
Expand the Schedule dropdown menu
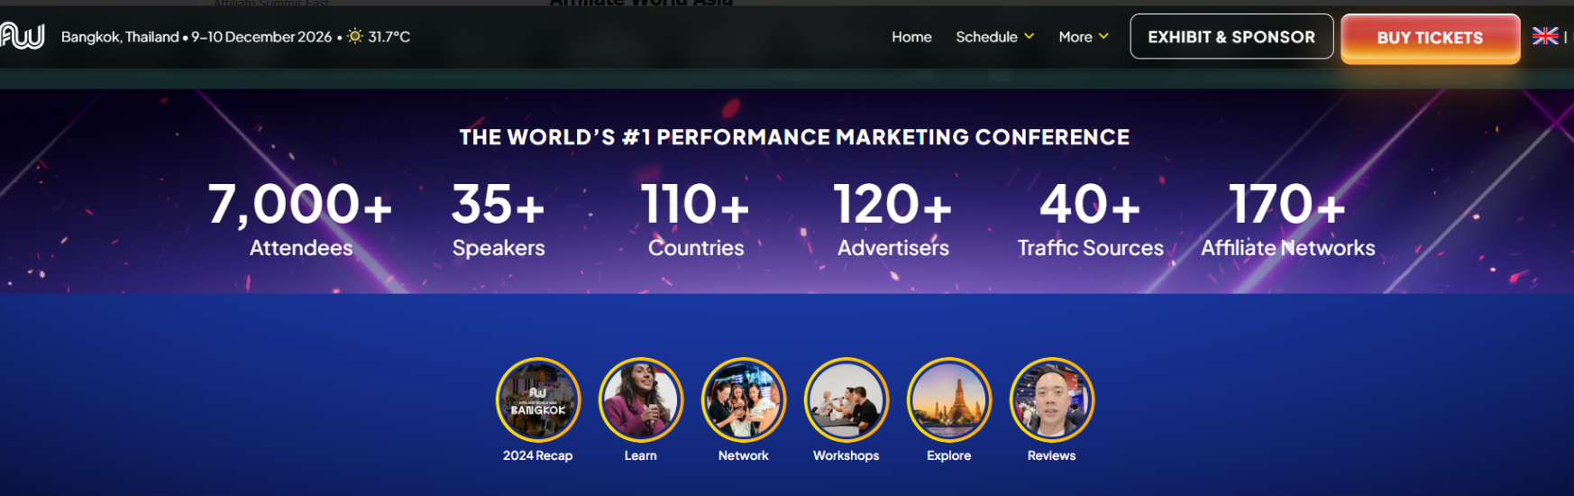tap(995, 37)
